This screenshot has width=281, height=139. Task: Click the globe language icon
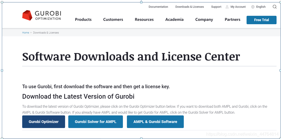pos(253,7)
